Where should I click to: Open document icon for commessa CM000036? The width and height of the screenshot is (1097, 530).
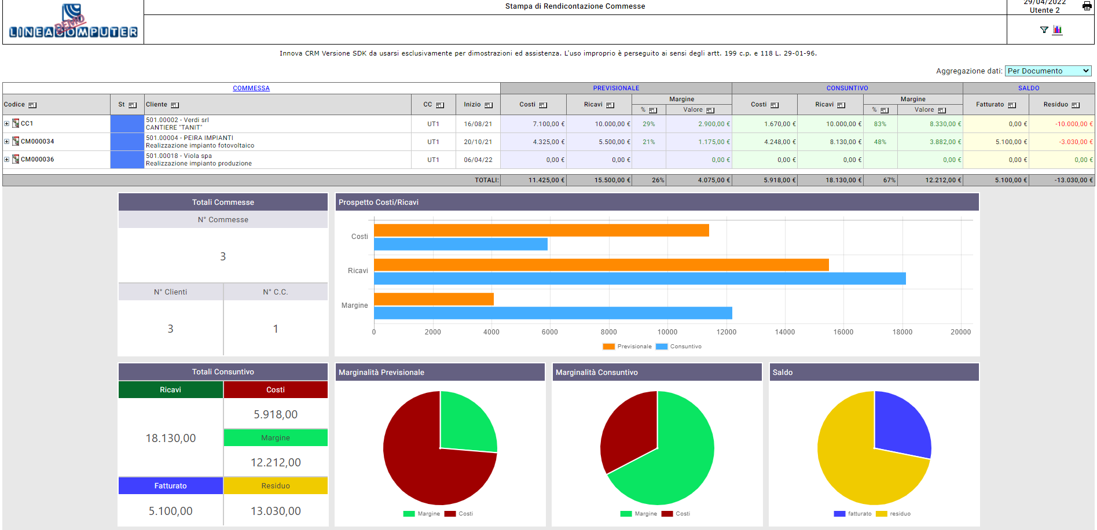pos(16,159)
